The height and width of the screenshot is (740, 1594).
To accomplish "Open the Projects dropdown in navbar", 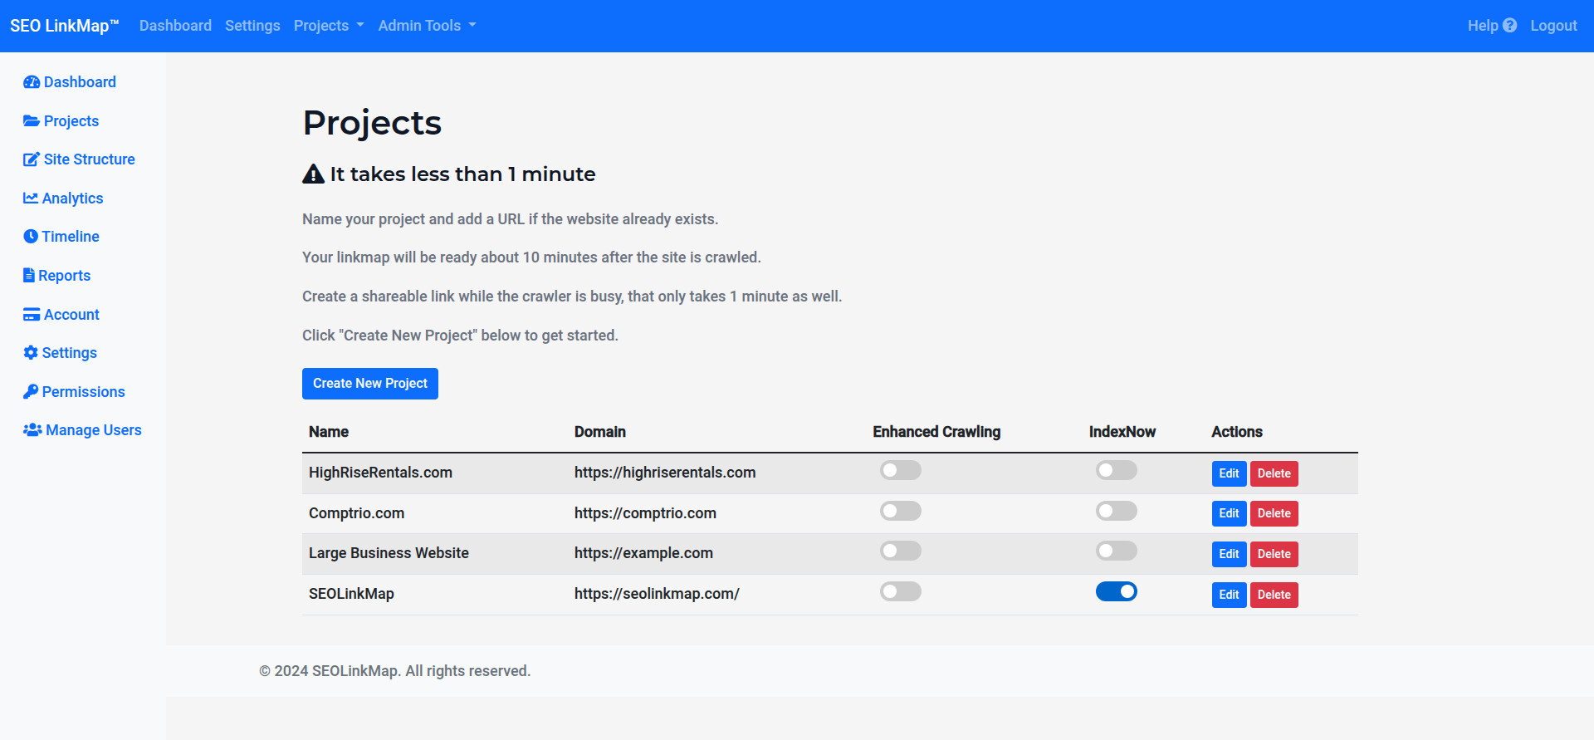I will tap(329, 26).
